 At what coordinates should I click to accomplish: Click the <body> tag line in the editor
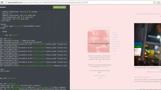tap(5, 31)
